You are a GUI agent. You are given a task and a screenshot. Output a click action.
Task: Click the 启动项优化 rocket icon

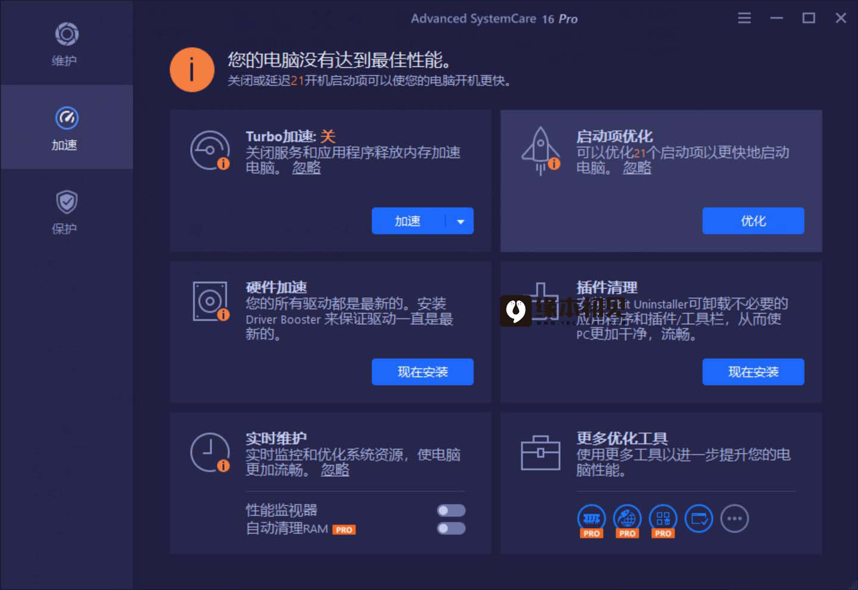(540, 151)
